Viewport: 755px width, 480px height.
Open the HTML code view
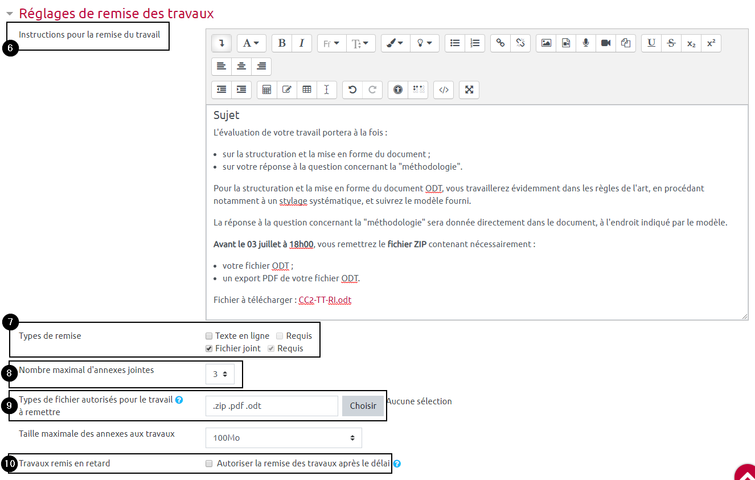pyautogui.click(x=444, y=90)
